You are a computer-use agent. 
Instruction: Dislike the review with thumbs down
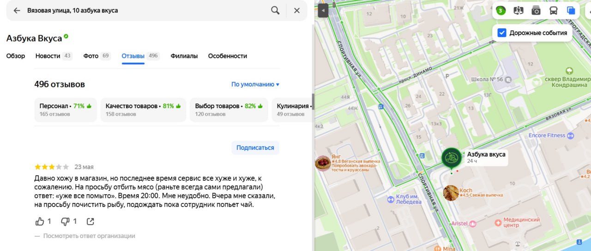[66, 221]
